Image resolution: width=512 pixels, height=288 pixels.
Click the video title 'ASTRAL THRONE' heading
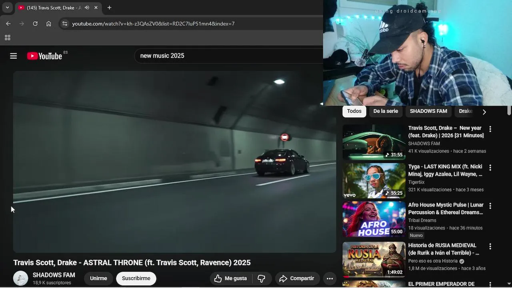[x=132, y=262]
